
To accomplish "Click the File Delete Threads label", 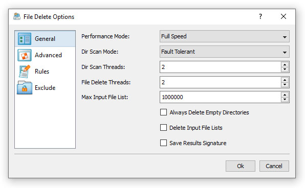I will click(x=106, y=82).
